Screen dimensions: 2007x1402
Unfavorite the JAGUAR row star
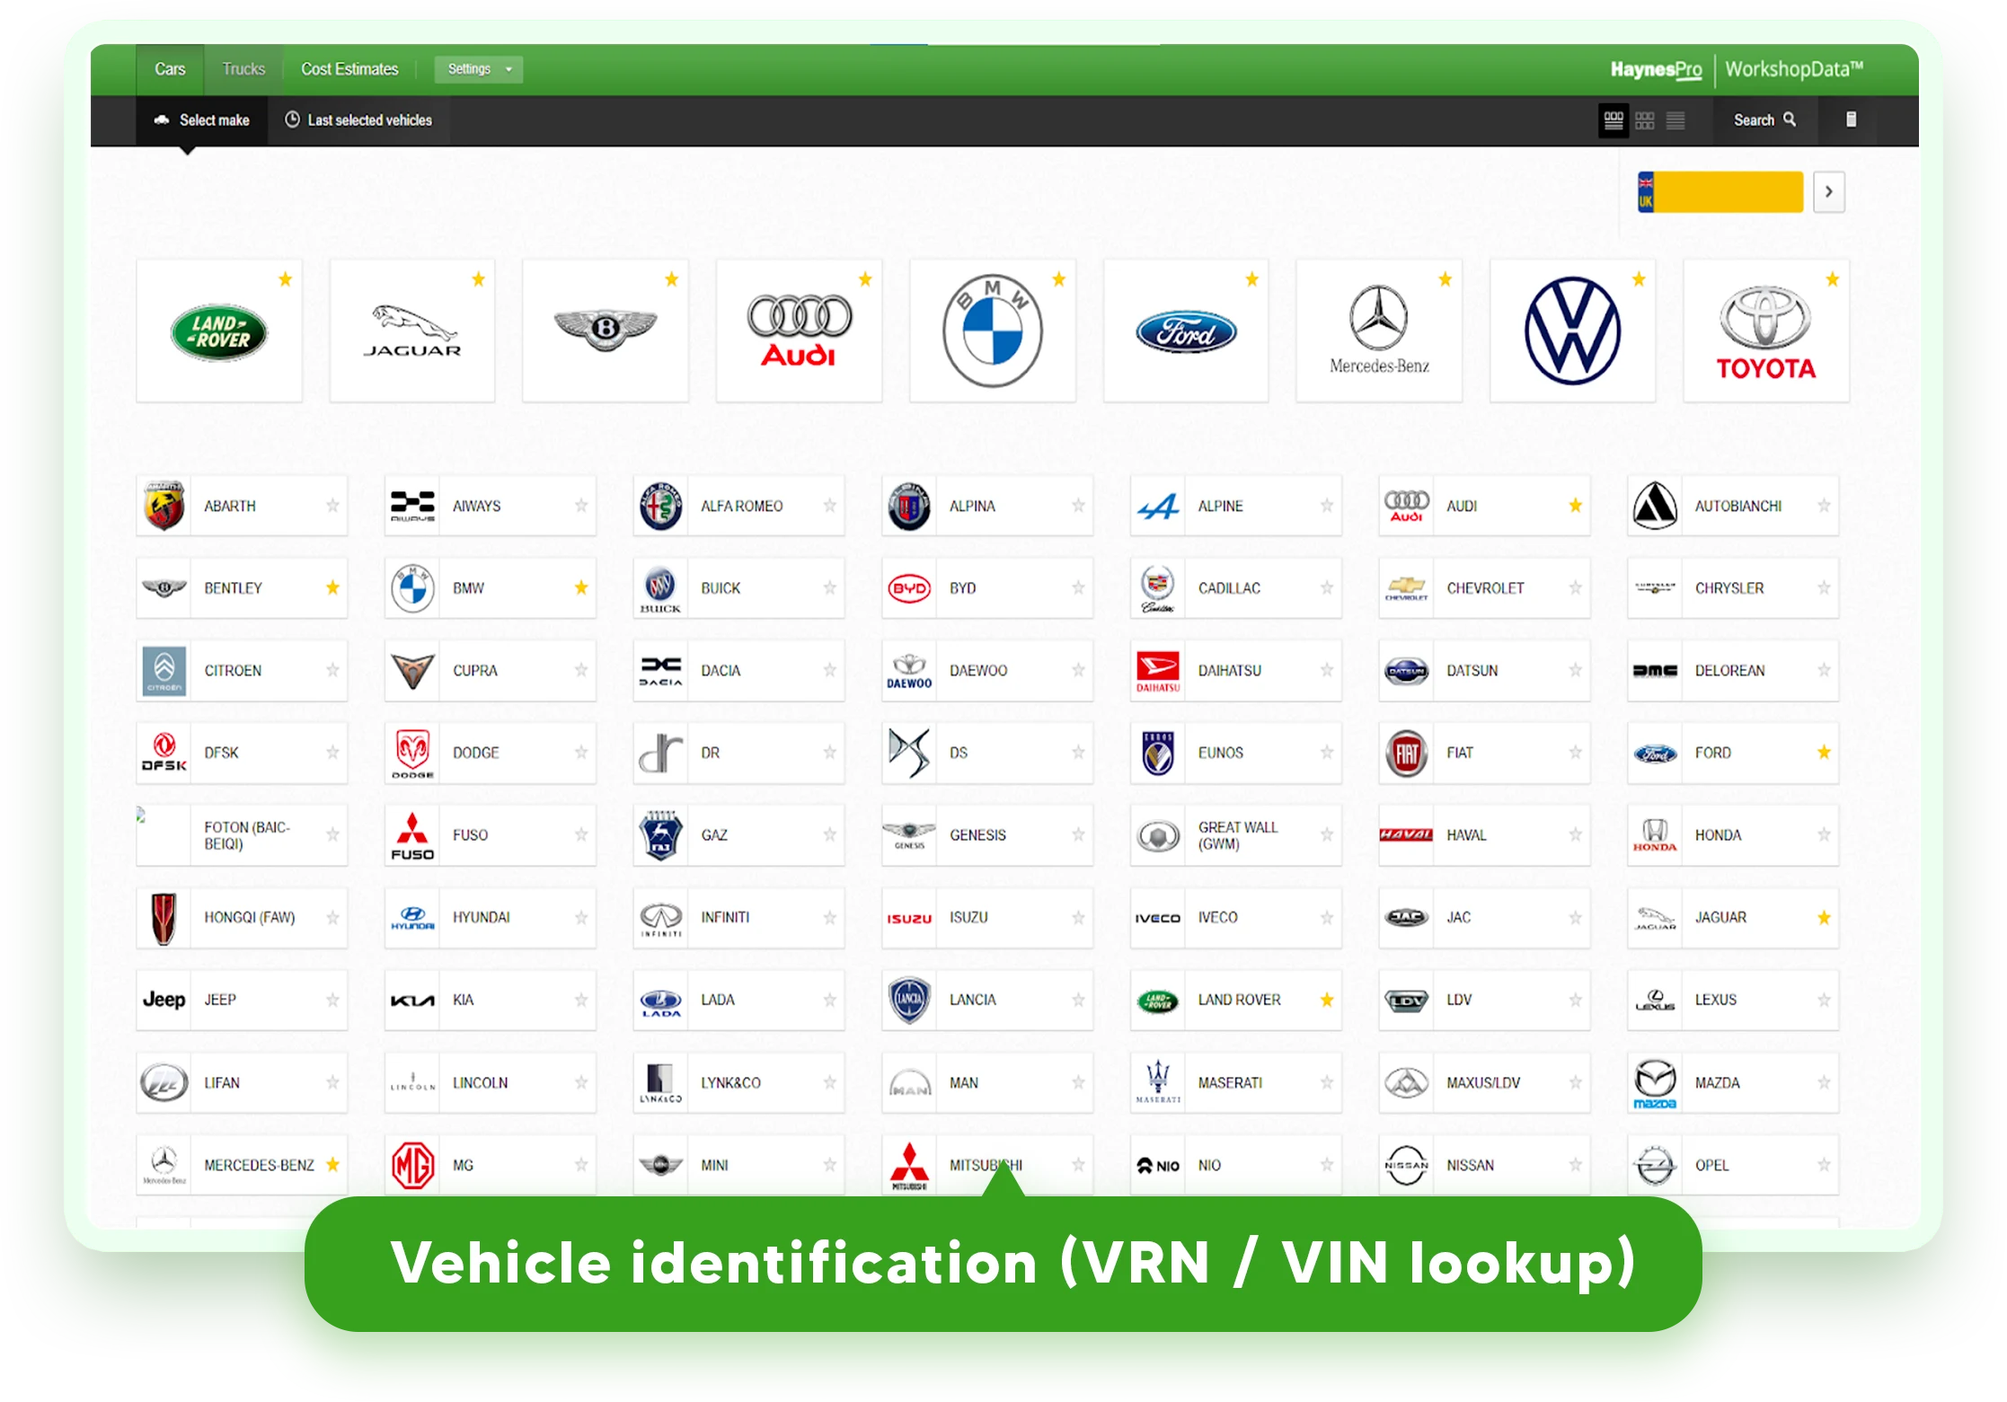click(1824, 917)
